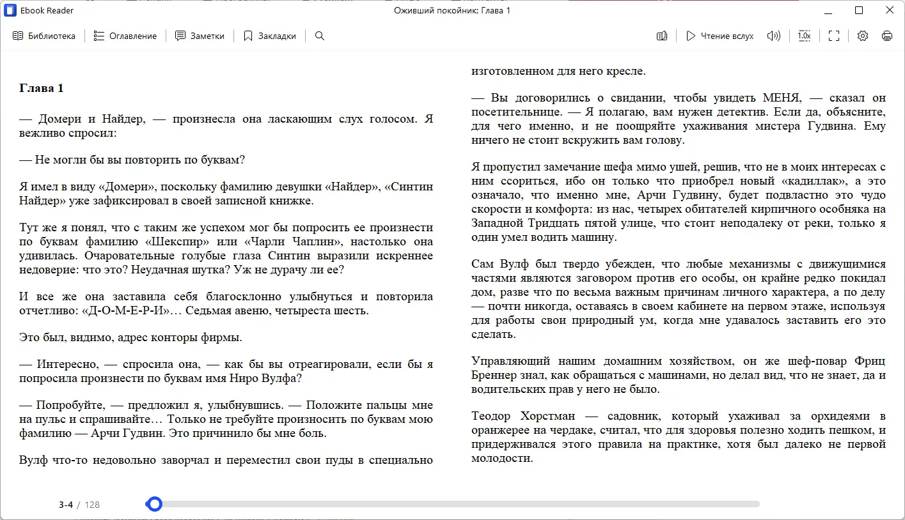905x520 pixels.
Task: Enable fullscreen reading mode
Action: [833, 36]
